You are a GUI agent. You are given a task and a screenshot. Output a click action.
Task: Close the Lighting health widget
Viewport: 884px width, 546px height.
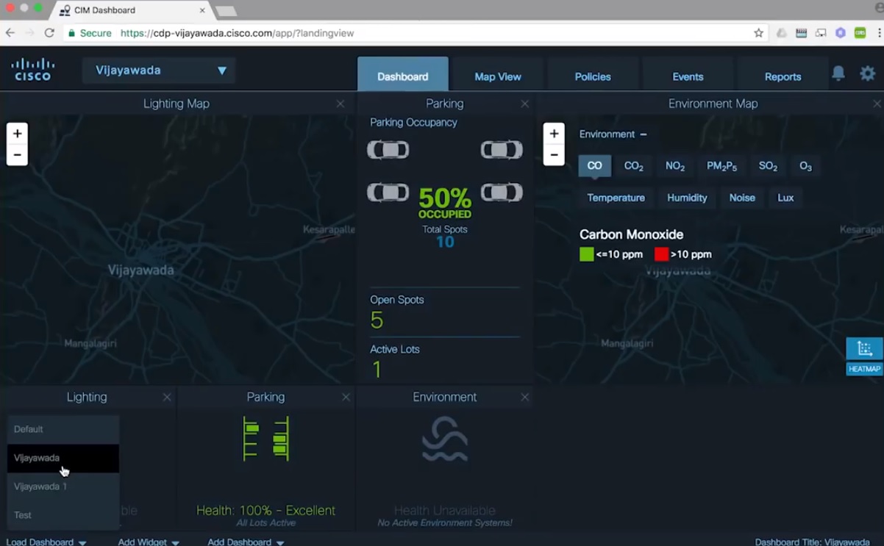pyautogui.click(x=167, y=397)
